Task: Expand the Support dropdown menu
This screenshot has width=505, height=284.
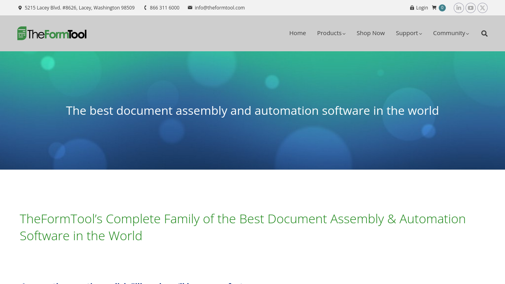Action: tap(409, 33)
